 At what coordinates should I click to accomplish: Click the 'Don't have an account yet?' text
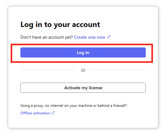click(47, 37)
